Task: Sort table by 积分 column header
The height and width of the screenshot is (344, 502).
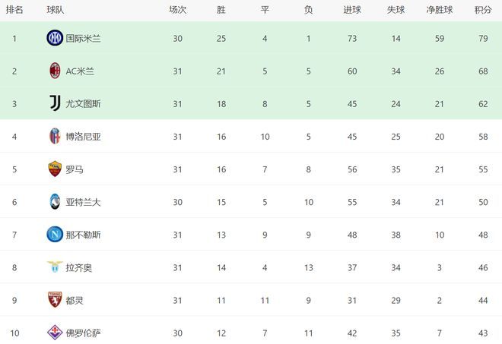Action: [x=483, y=10]
